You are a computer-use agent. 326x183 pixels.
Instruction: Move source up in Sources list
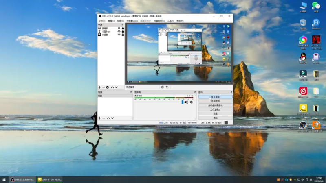pos(112,87)
